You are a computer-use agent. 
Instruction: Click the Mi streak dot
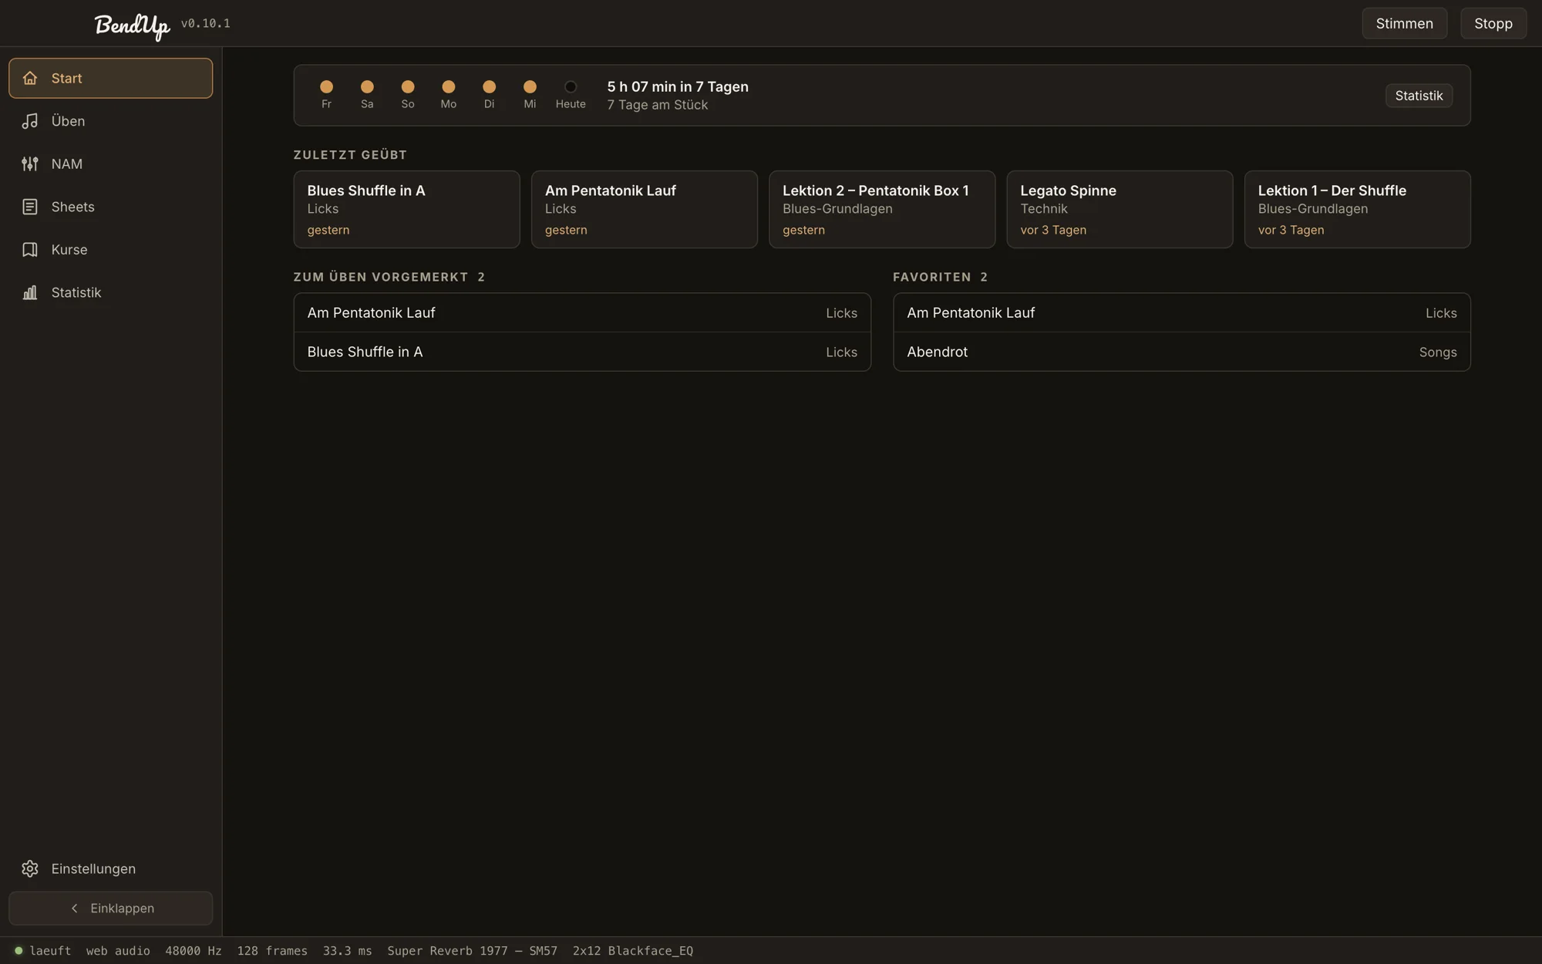pyautogui.click(x=530, y=86)
